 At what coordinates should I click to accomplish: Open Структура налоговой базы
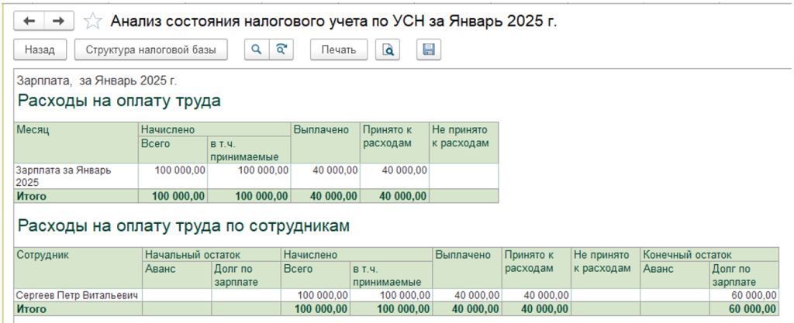(x=151, y=50)
